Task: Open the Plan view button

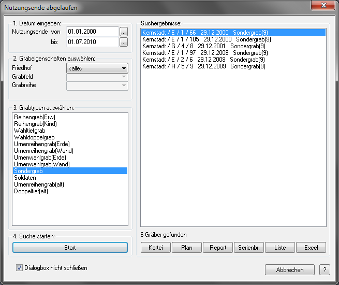Action: click(x=187, y=248)
